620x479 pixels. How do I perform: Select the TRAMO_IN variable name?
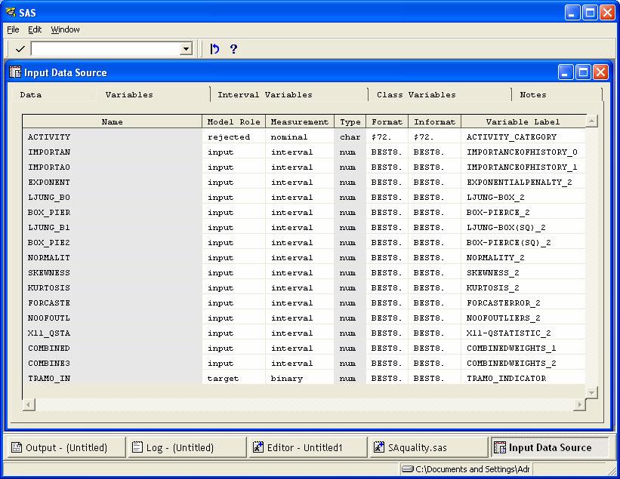[49, 379]
